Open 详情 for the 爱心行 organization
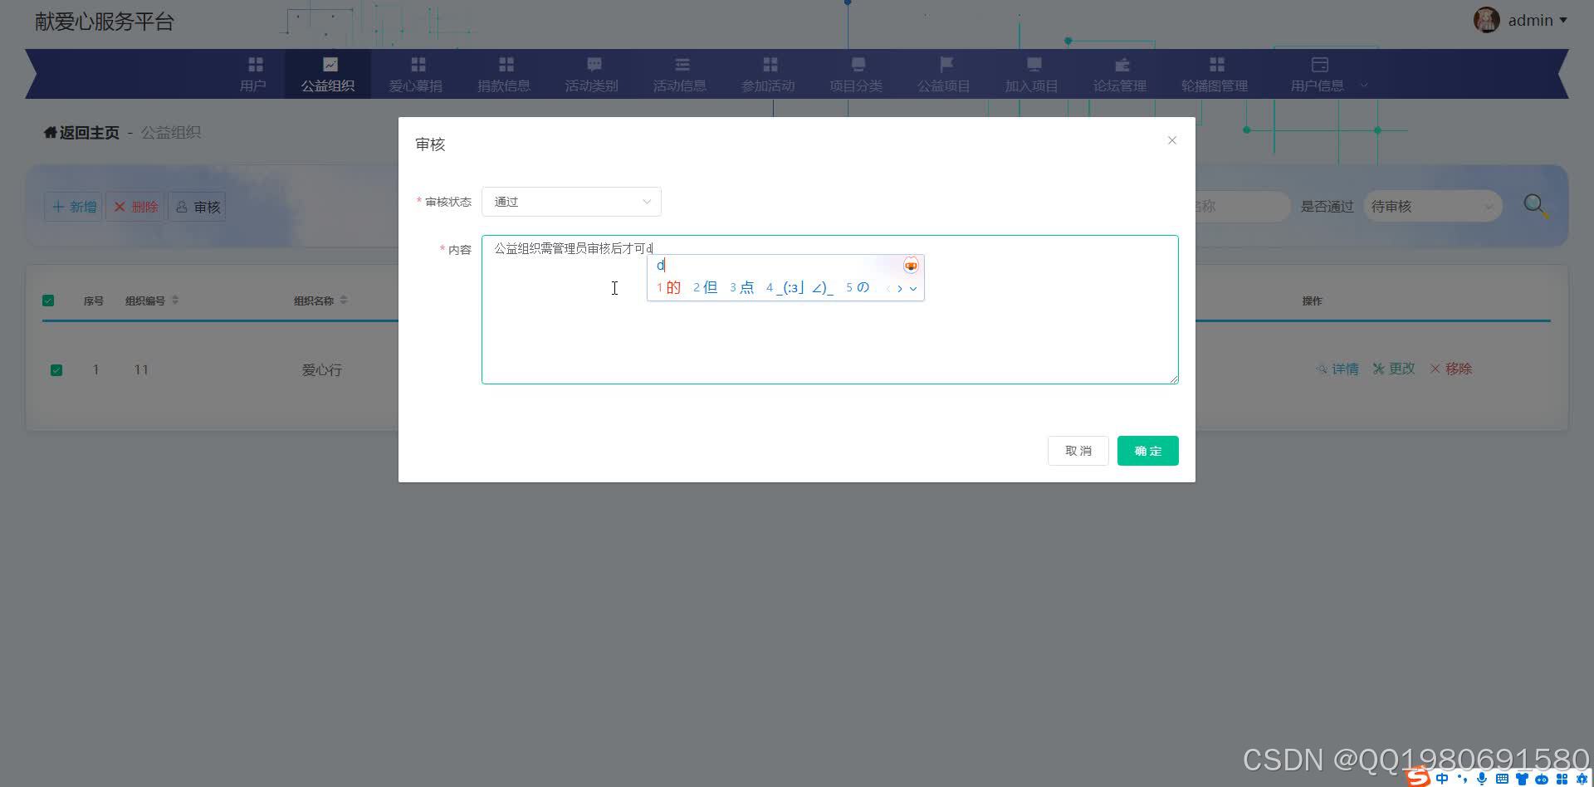 [1337, 369]
